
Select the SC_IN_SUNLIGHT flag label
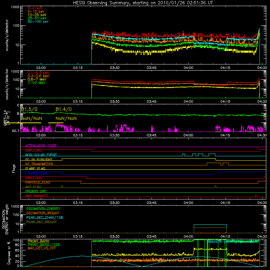click(39, 159)
